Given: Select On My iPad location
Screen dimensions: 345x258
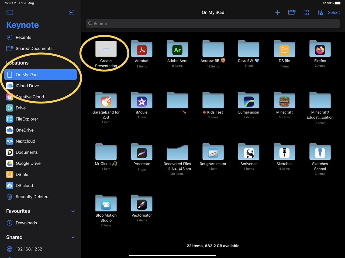Looking at the screenshot, I should coord(40,75).
